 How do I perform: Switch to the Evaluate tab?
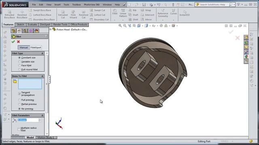point(32,25)
